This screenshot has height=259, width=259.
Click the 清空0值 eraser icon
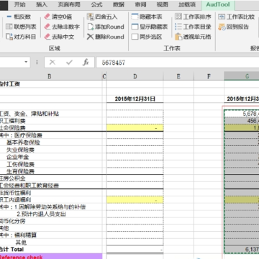(47, 17)
